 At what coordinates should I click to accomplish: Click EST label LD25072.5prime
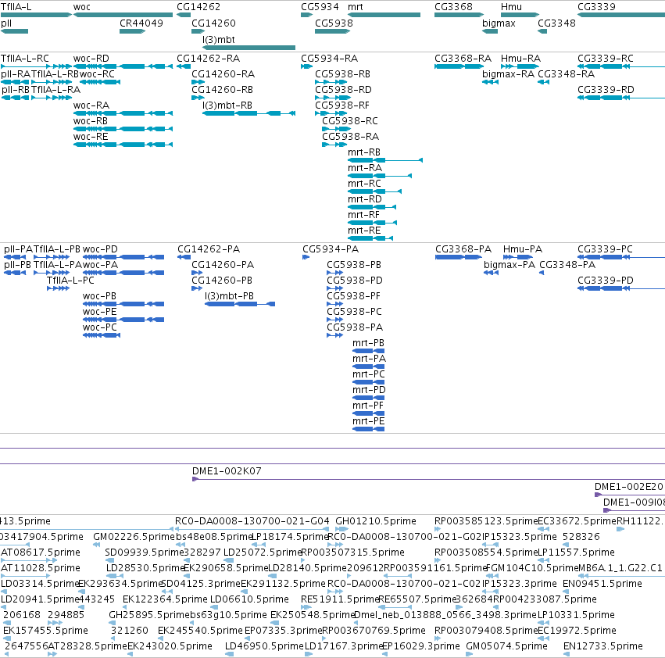(263, 553)
